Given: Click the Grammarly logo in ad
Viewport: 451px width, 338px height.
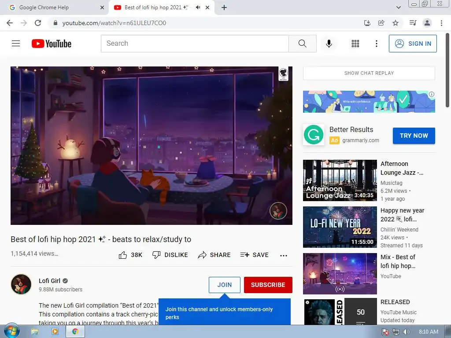Looking at the screenshot, I should (x=314, y=135).
